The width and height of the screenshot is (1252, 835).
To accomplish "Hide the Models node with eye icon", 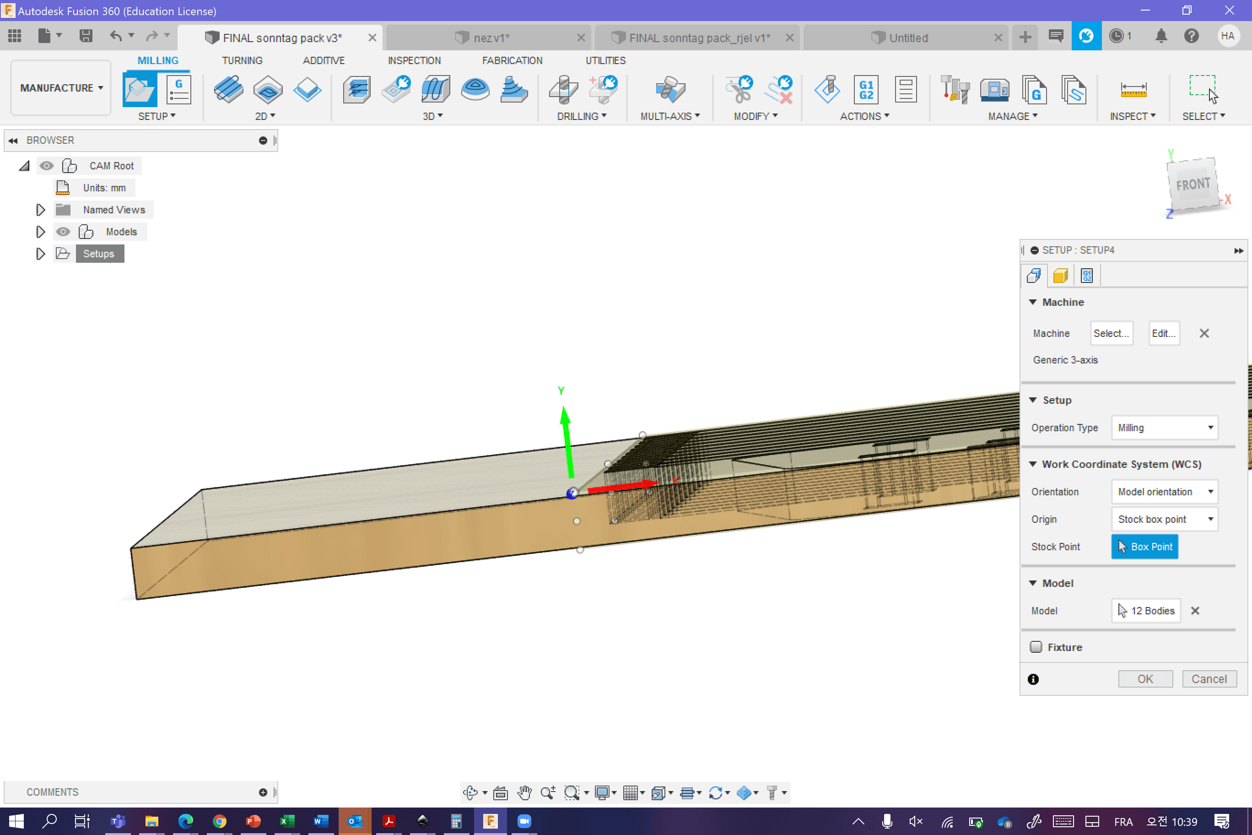I will pos(63,232).
